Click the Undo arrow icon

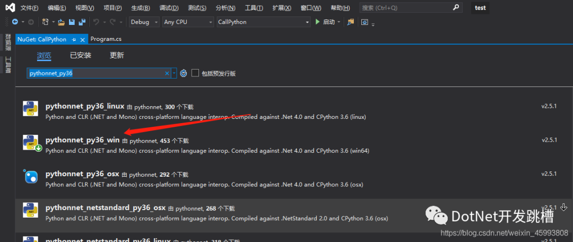[96, 22]
